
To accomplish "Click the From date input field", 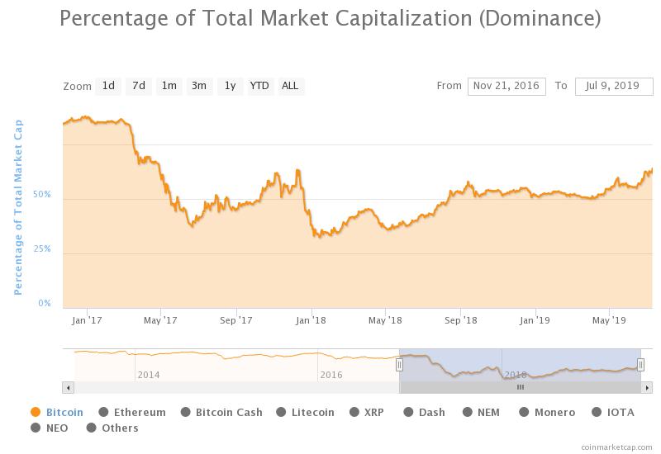I will tap(506, 86).
